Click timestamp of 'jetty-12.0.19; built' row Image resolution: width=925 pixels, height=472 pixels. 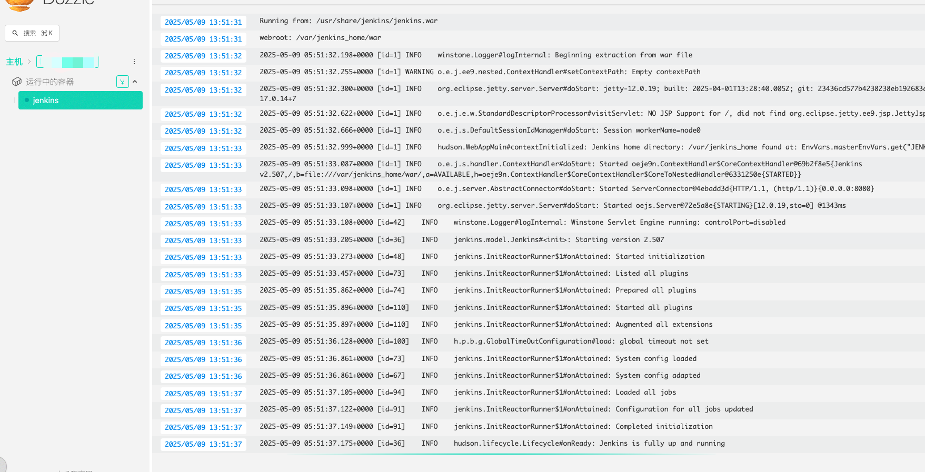(x=203, y=90)
